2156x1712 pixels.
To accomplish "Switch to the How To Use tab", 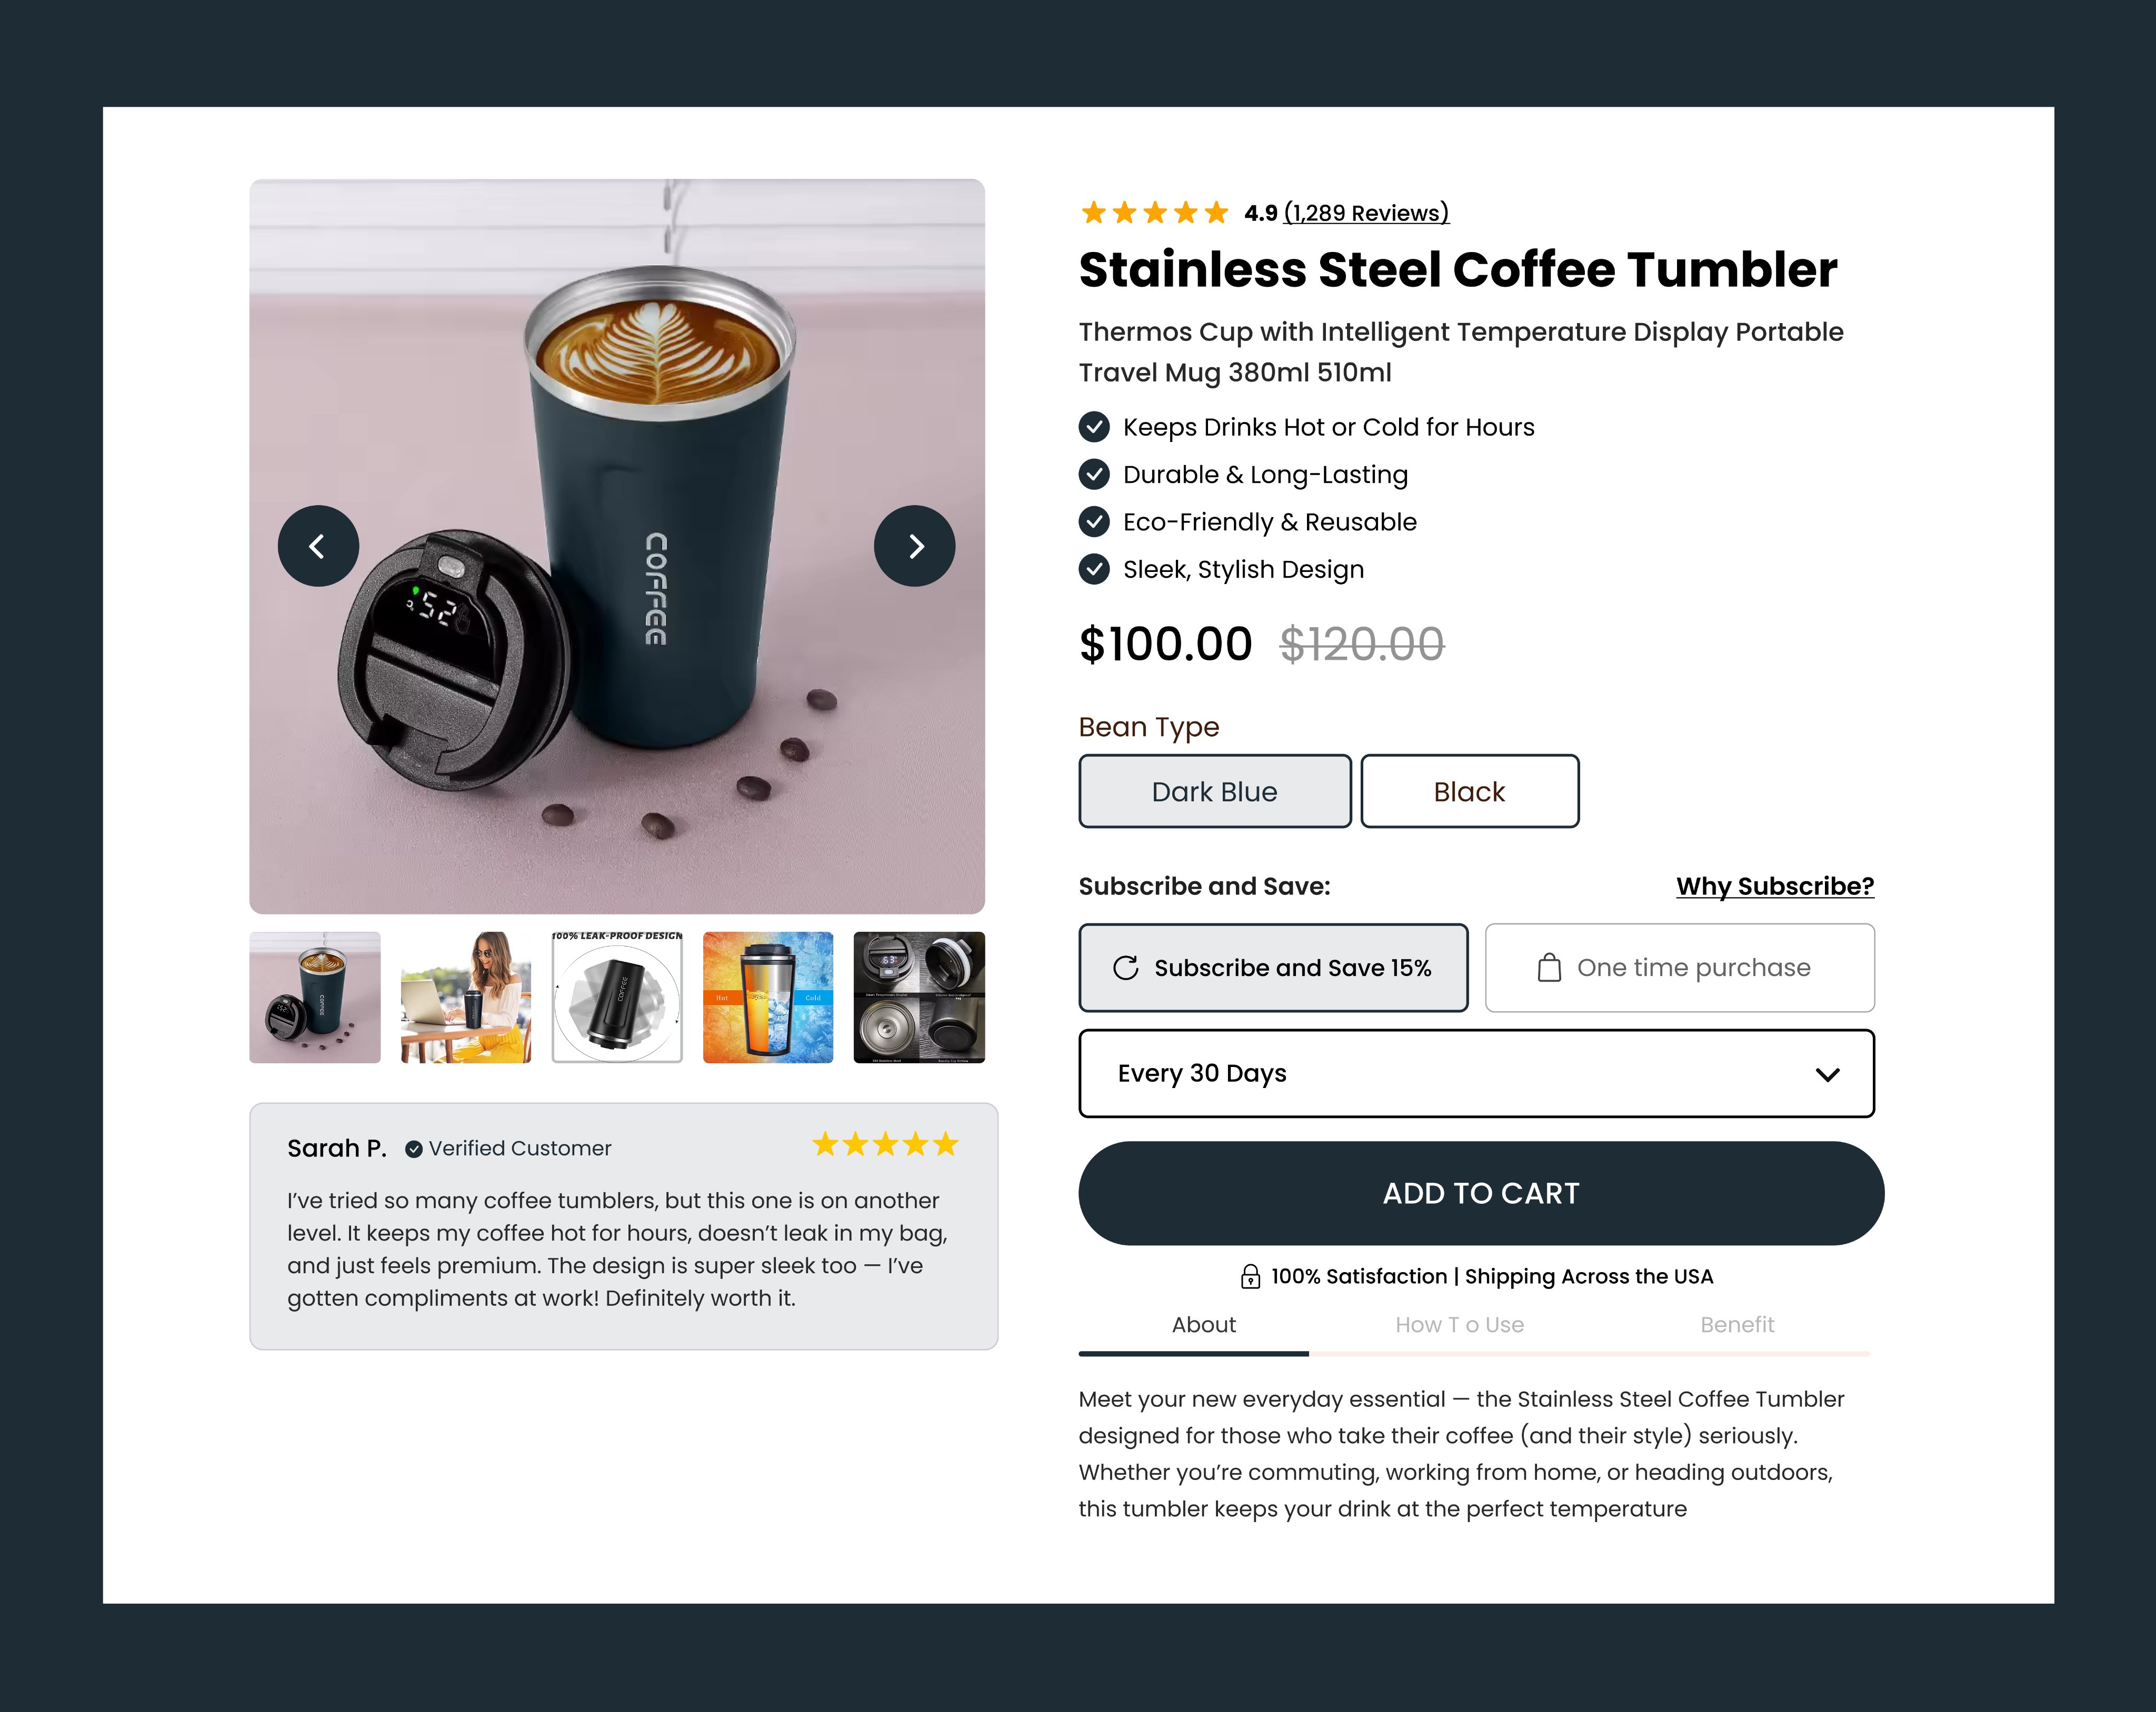I will (1459, 1324).
